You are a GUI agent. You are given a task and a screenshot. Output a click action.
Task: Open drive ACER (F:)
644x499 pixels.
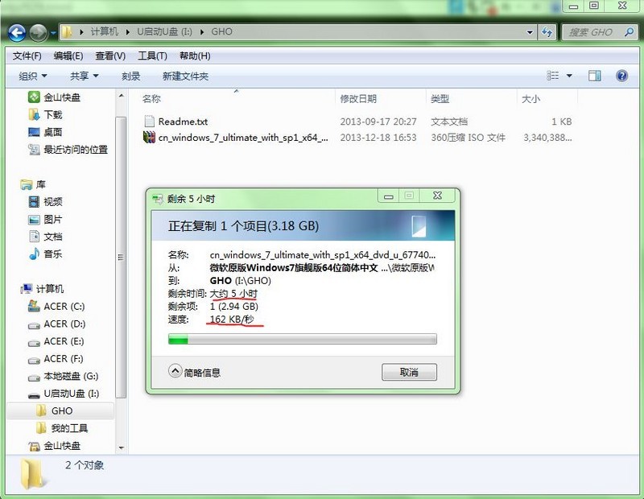pyautogui.click(x=56, y=358)
